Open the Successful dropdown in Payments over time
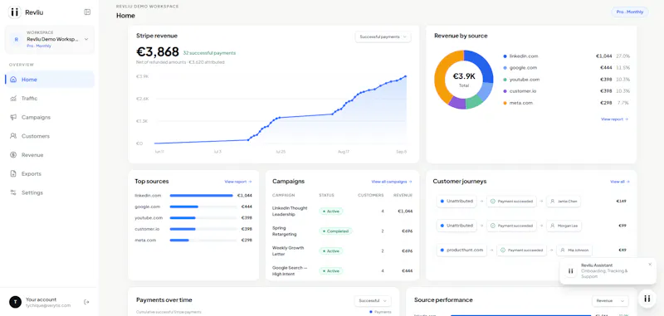Image resolution: width=664 pixels, height=316 pixels. (x=373, y=301)
